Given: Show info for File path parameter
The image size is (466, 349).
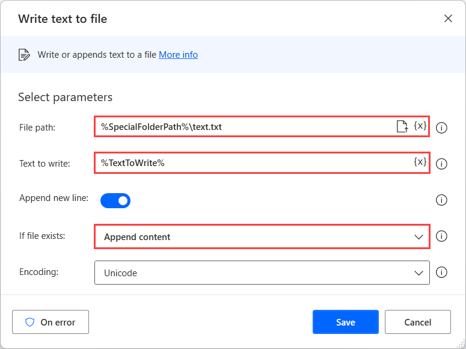Looking at the screenshot, I should [441, 128].
